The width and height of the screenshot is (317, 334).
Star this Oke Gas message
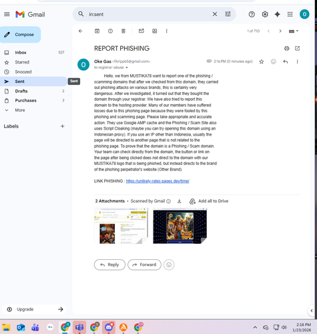[262, 61]
